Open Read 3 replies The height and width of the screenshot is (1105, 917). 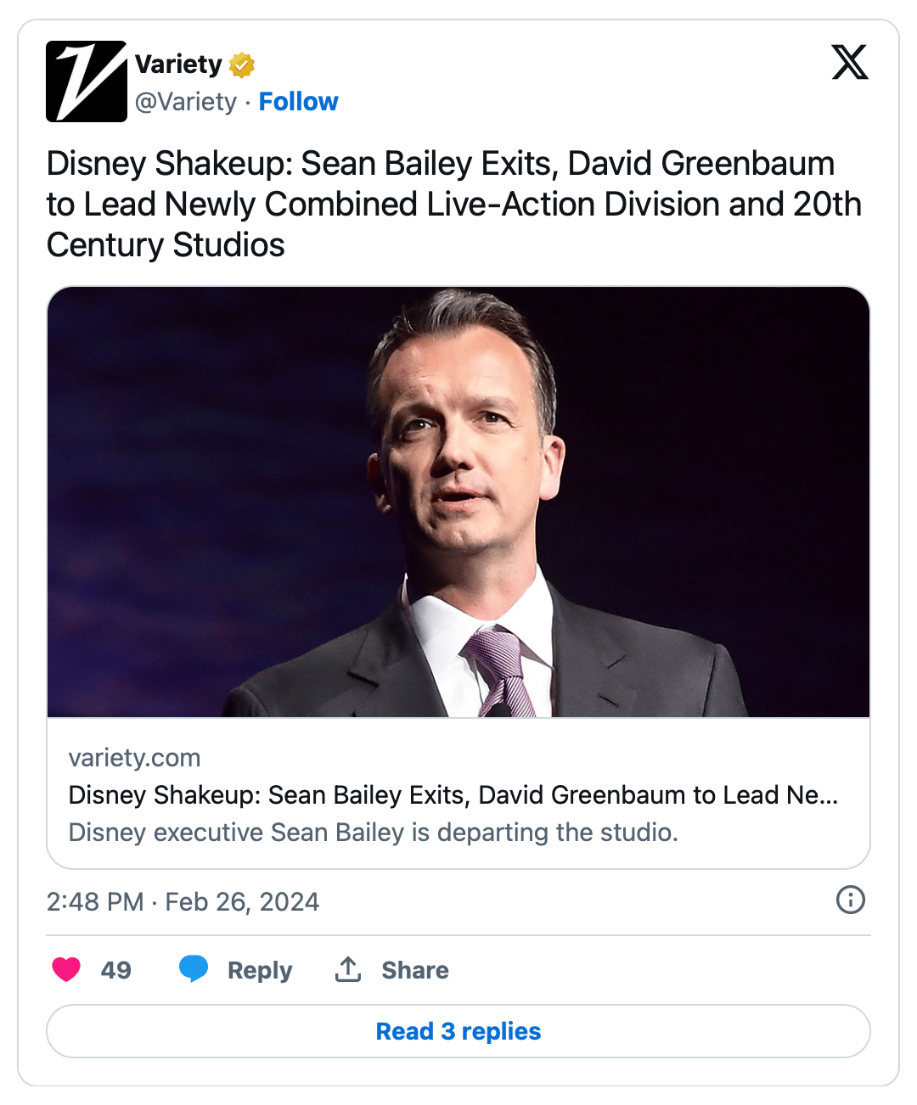(x=458, y=1031)
